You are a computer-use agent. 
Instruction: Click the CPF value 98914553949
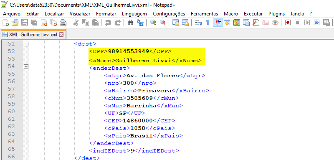129,51
